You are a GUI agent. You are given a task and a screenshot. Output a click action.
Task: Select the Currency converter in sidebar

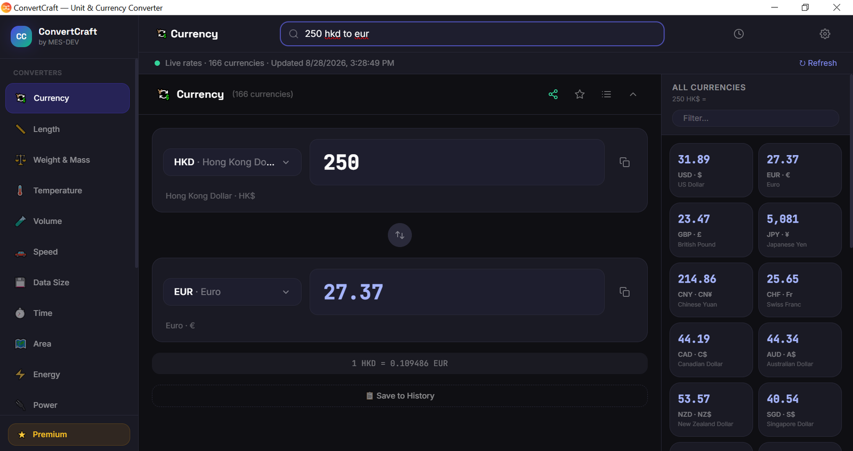[x=68, y=98]
